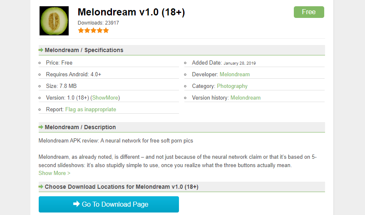Viewport: 365px width, 215px height.
Task: Click the Melondream / Description section header
Action: tap(80, 127)
